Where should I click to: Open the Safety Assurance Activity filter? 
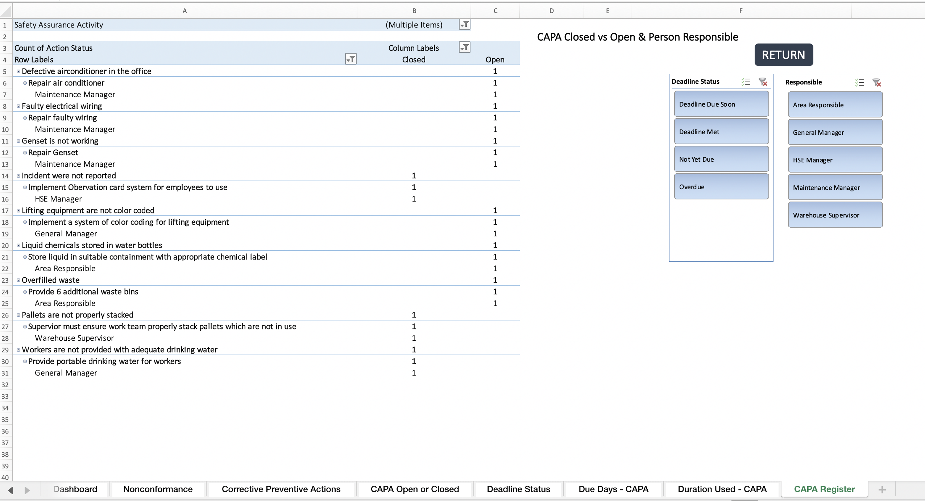tap(465, 24)
